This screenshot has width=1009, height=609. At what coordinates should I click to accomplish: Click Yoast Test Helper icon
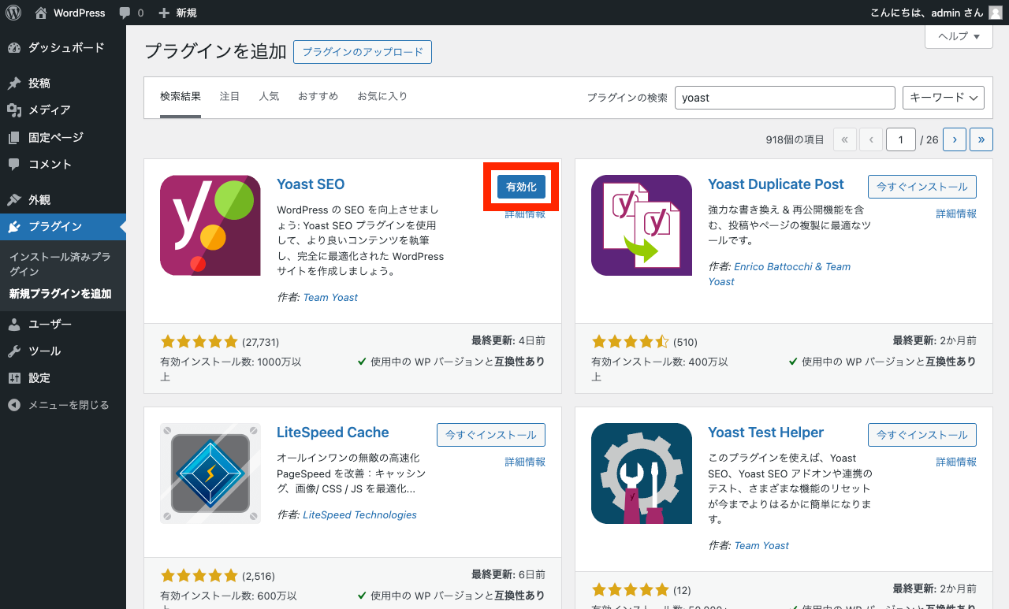tap(642, 473)
